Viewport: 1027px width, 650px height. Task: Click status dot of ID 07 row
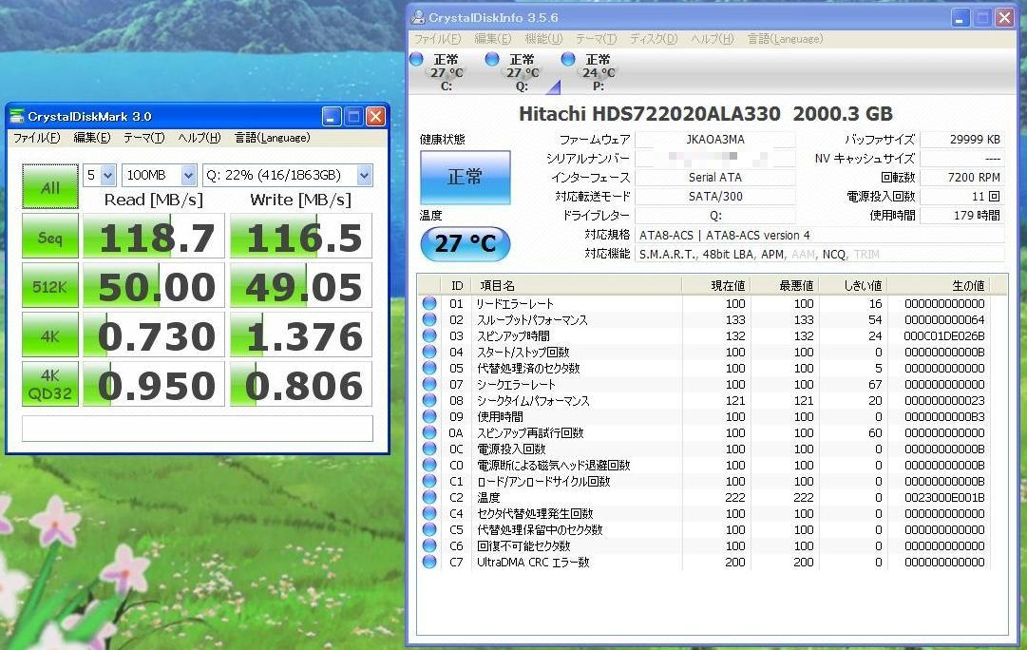[x=429, y=384]
